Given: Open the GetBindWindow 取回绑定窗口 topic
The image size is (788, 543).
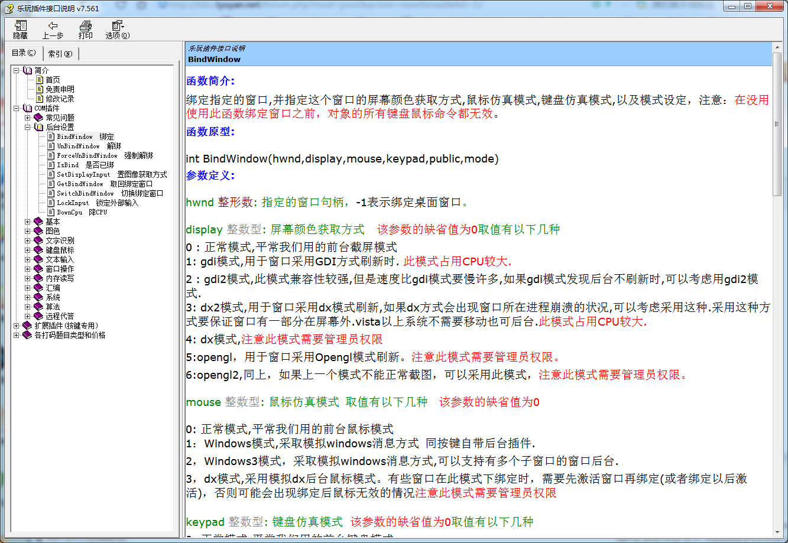Looking at the screenshot, I should (105, 184).
